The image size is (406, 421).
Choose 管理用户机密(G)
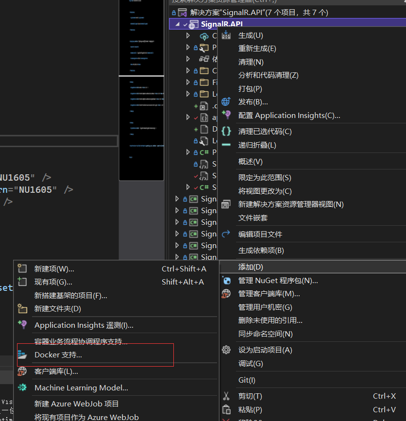[265, 307]
